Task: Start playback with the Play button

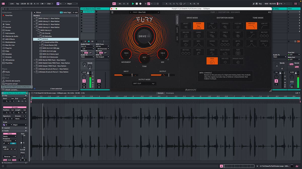Action: pos(133,4)
